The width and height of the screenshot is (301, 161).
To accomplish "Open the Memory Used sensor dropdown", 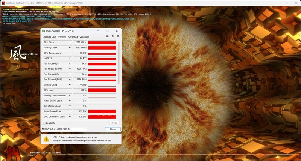I will [70, 85].
